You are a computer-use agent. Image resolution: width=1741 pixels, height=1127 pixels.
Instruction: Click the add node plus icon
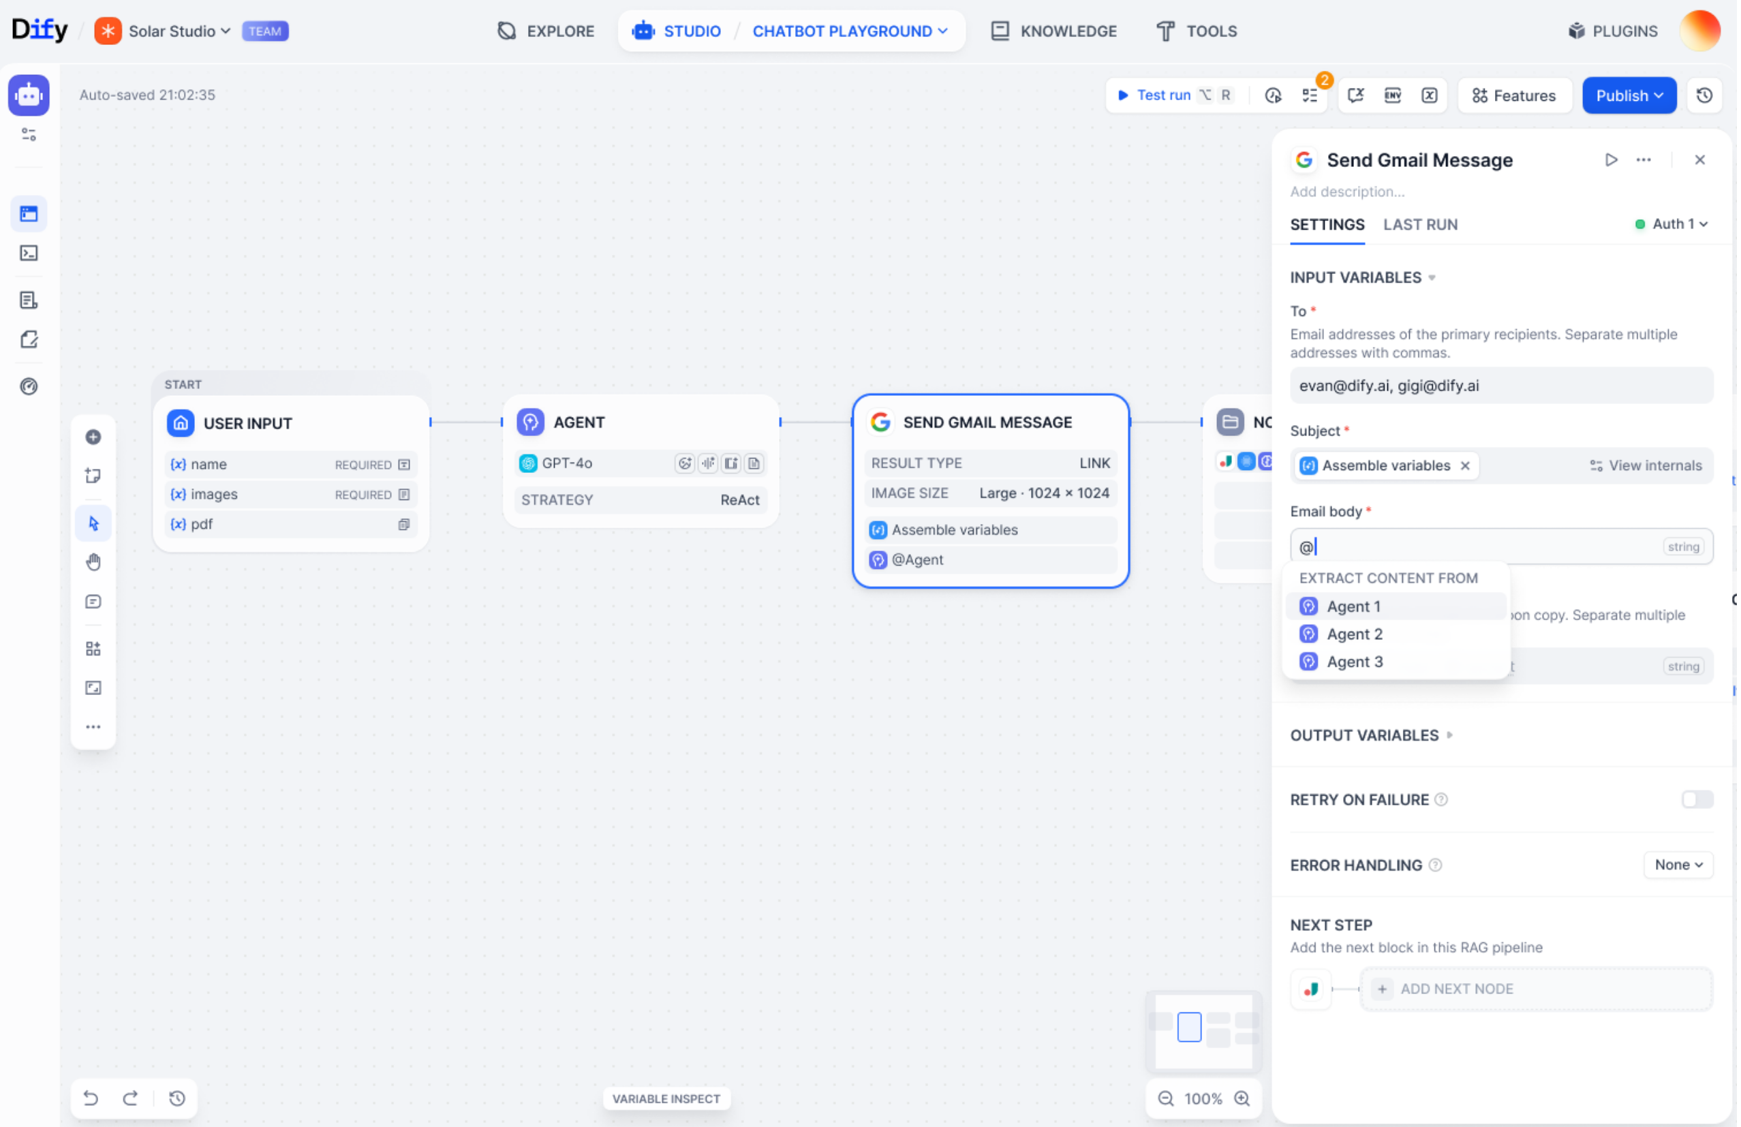93,437
